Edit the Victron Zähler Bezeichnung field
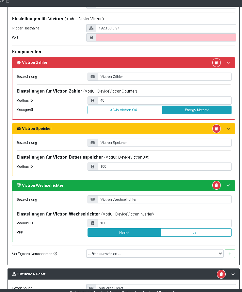 click(164, 77)
